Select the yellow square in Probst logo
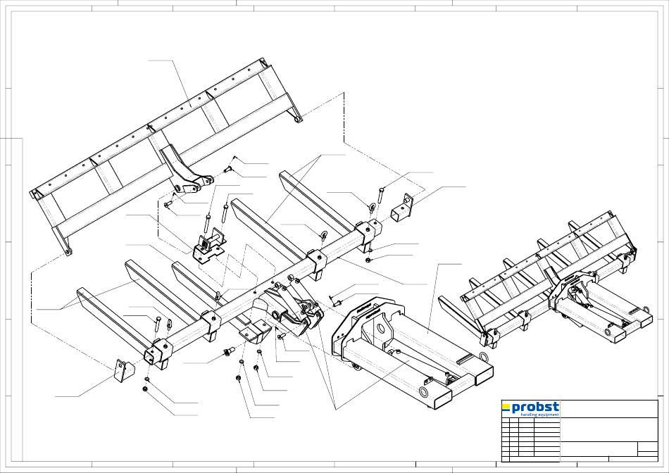 506,407
